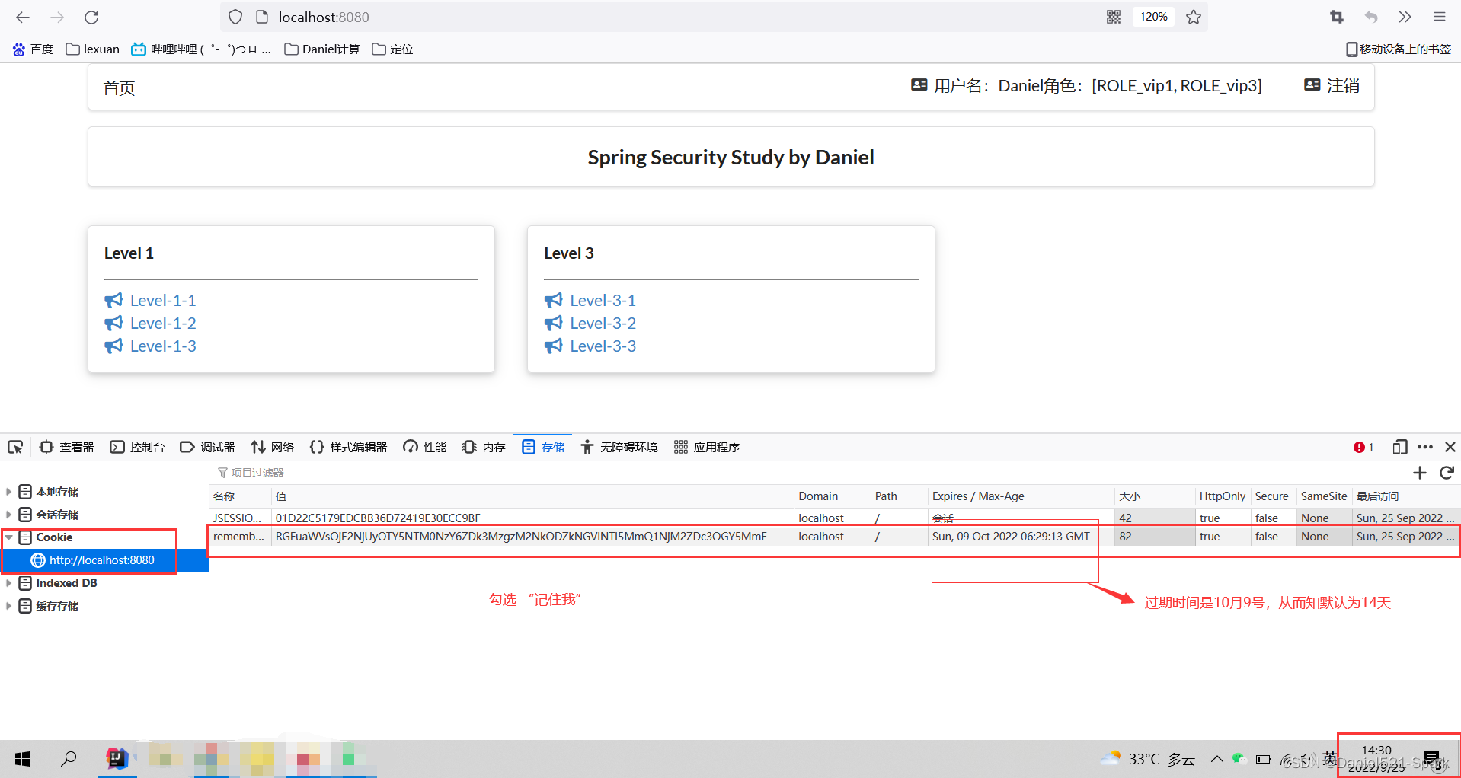Sort by the Expires / Max-Age column
Viewport: 1461px width, 778px height.
[1021, 496]
